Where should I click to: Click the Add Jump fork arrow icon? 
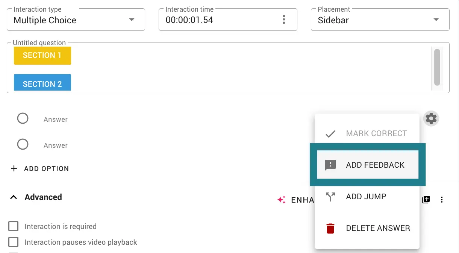click(x=330, y=197)
